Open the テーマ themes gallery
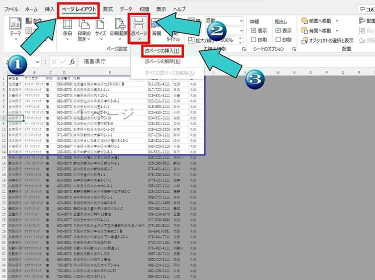Screen dimensions: 375x280 pos(15,28)
